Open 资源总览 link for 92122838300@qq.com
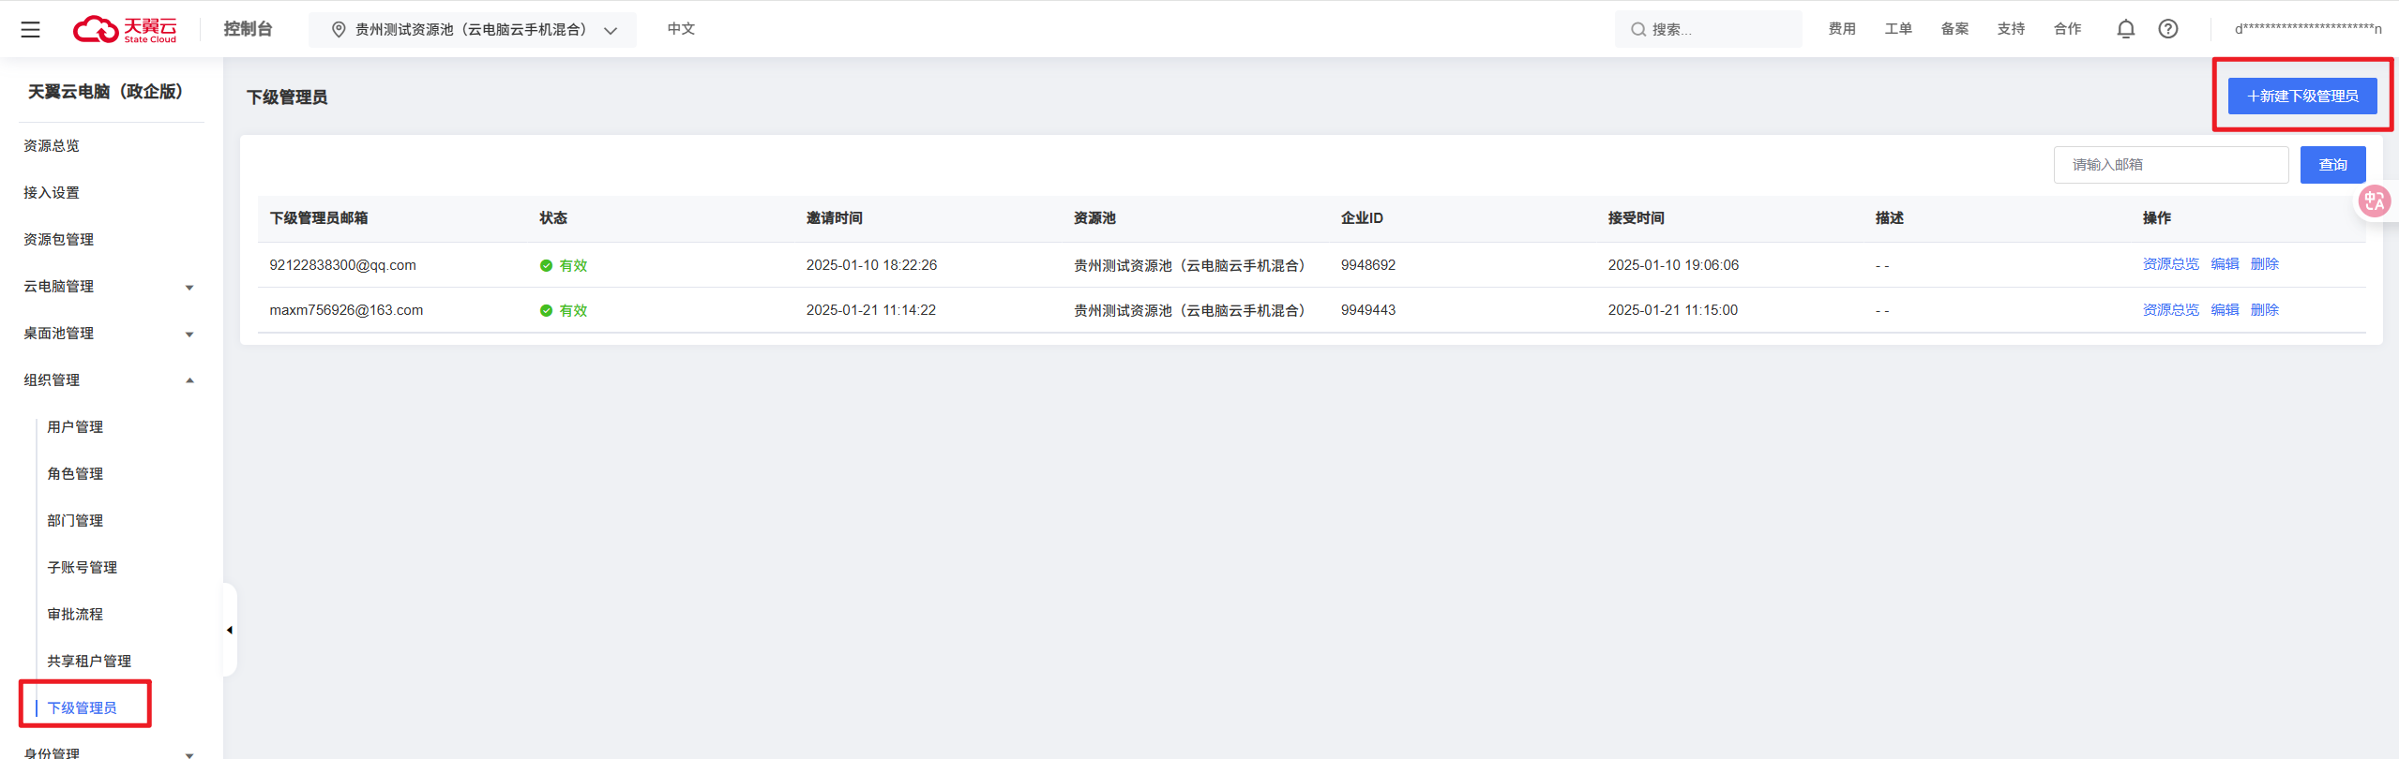Screen dimensions: 2399x759 click(2170, 264)
